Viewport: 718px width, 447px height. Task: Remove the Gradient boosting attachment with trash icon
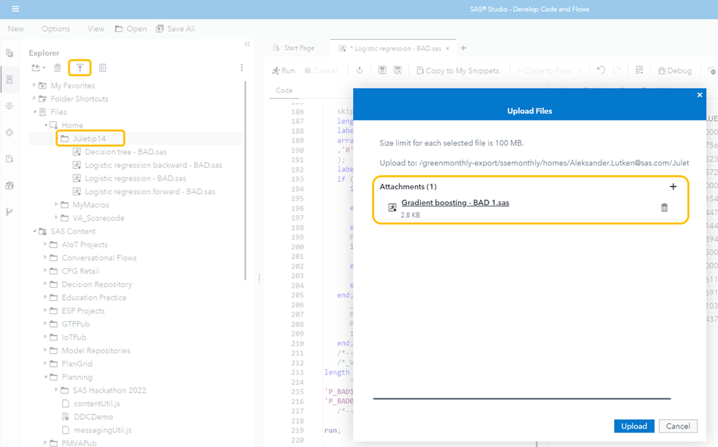tap(664, 207)
